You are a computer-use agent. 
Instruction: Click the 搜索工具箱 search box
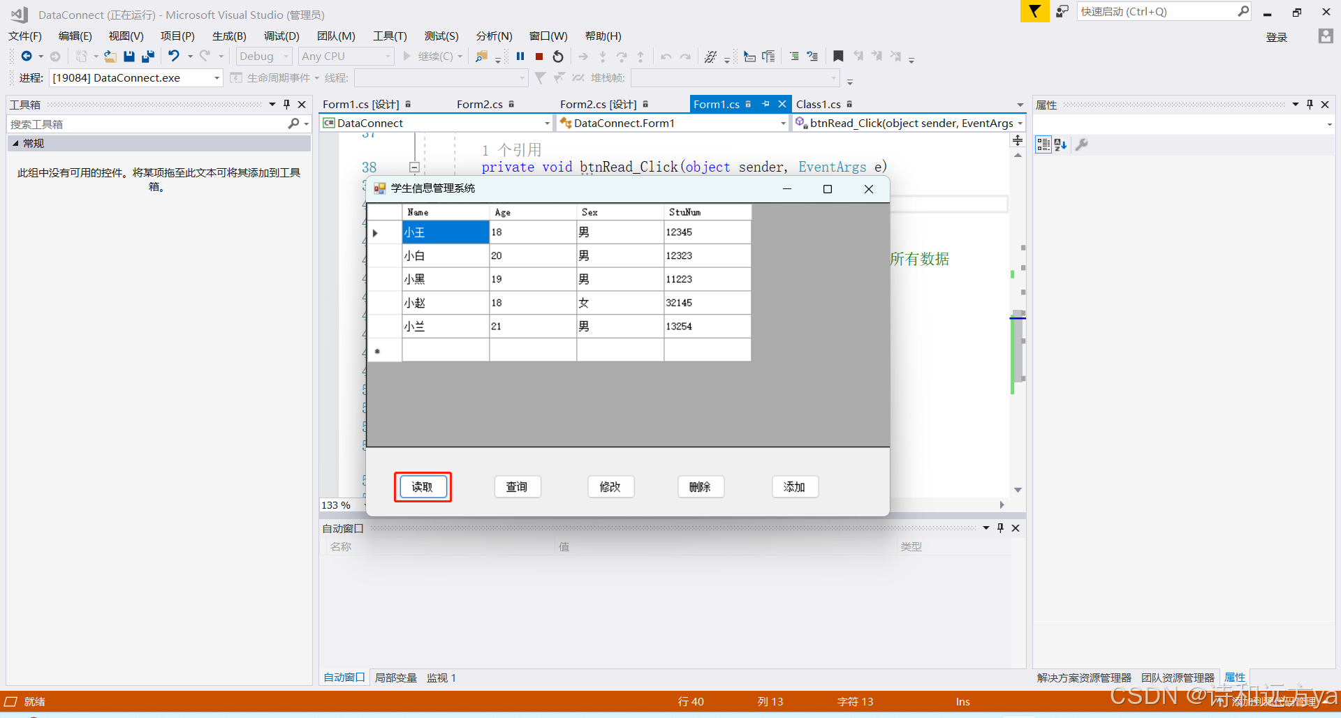coord(159,124)
